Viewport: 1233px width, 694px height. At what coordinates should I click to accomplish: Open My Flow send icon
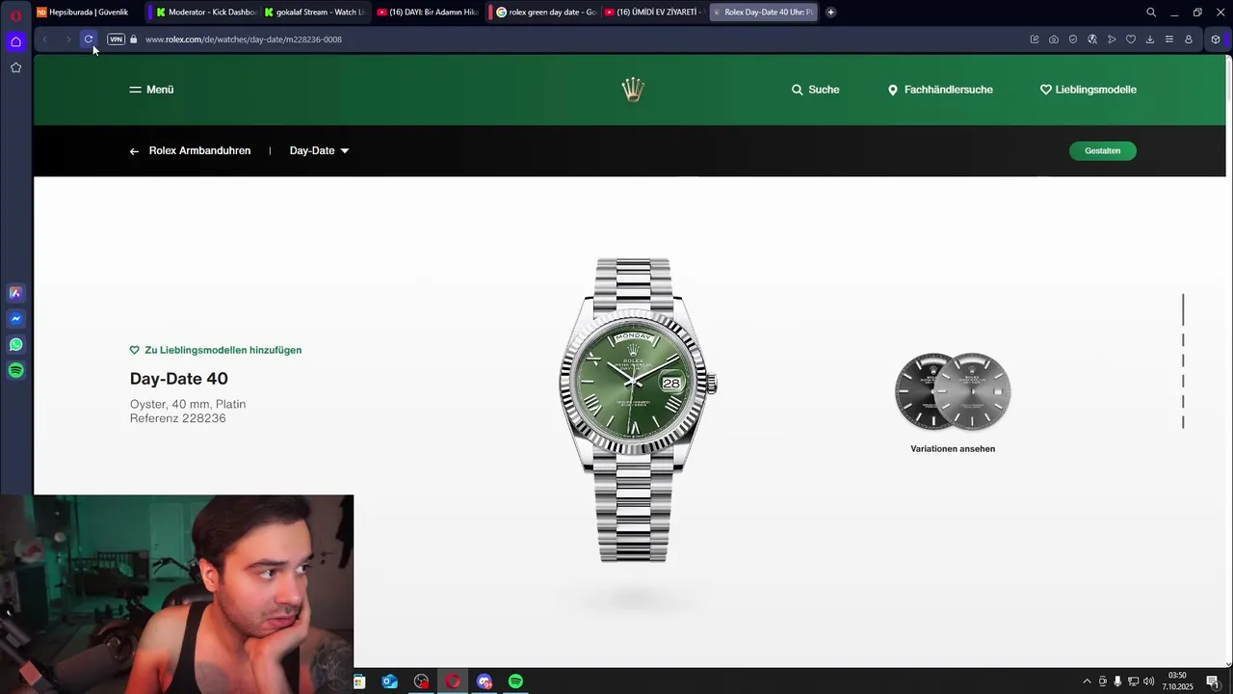point(1112,40)
